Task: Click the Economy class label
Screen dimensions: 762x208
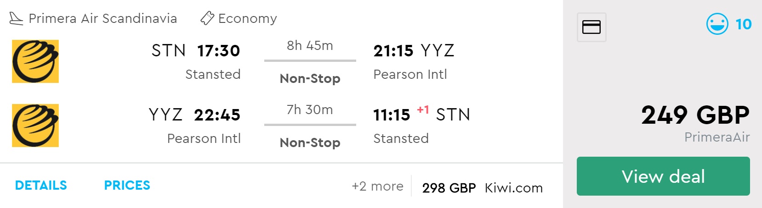Action: click(x=247, y=18)
